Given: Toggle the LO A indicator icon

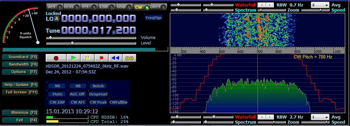Looking at the screenshot, I should pyautogui.click(x=57, y=19).
